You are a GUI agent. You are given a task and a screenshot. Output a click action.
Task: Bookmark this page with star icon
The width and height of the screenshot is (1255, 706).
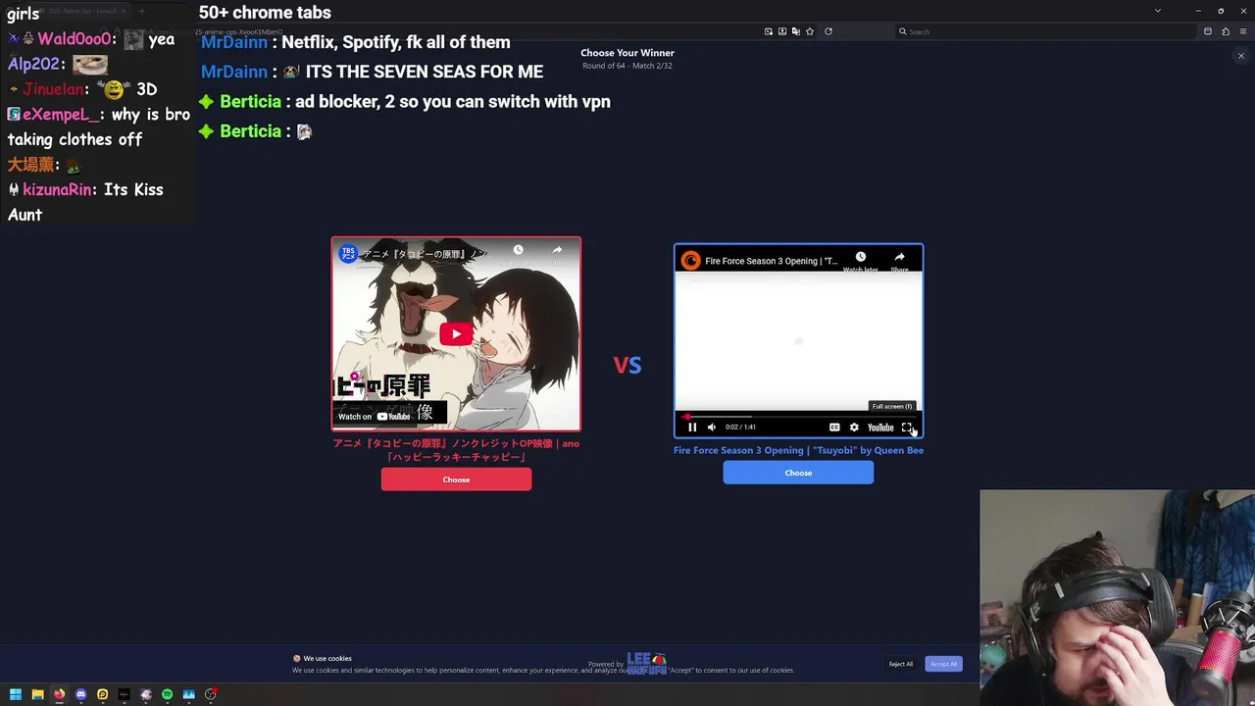[x=809, y=31]
